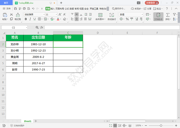
Task: Switch to the Data ribbon tab
Action: [x=72, y=9]
